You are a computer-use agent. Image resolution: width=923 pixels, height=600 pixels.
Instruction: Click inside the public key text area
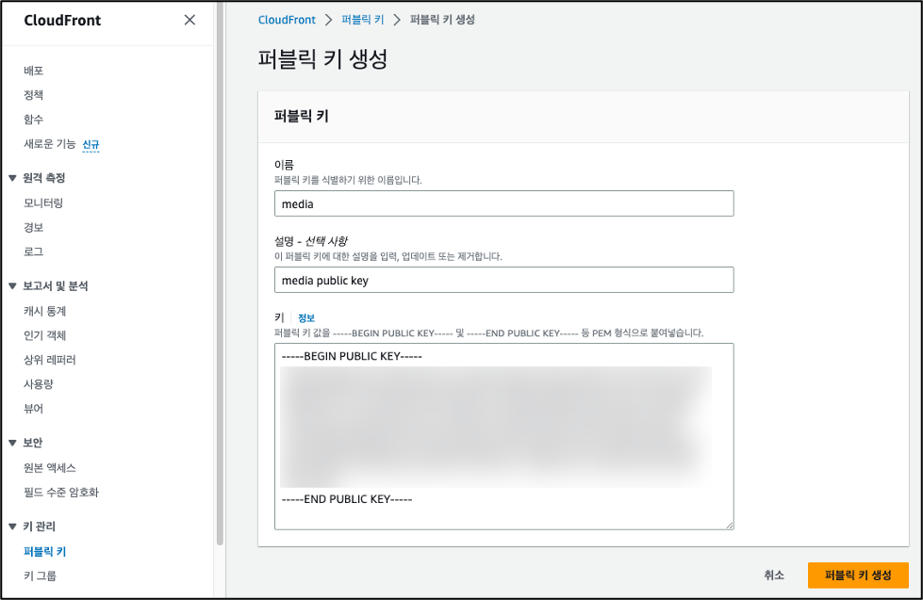click(503, 436)
